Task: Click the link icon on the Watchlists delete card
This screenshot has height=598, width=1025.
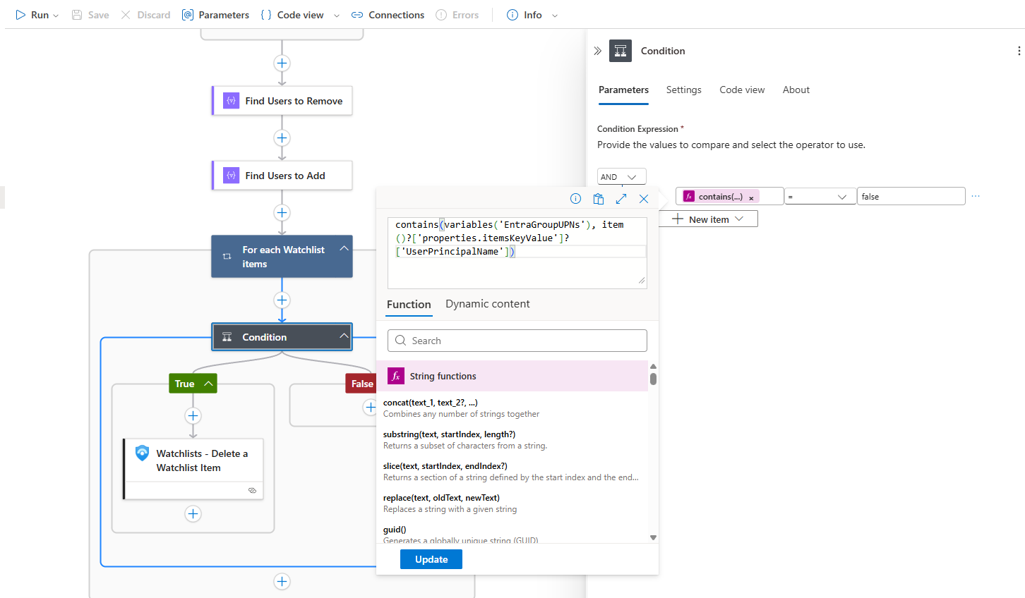Action: (252, 490)
